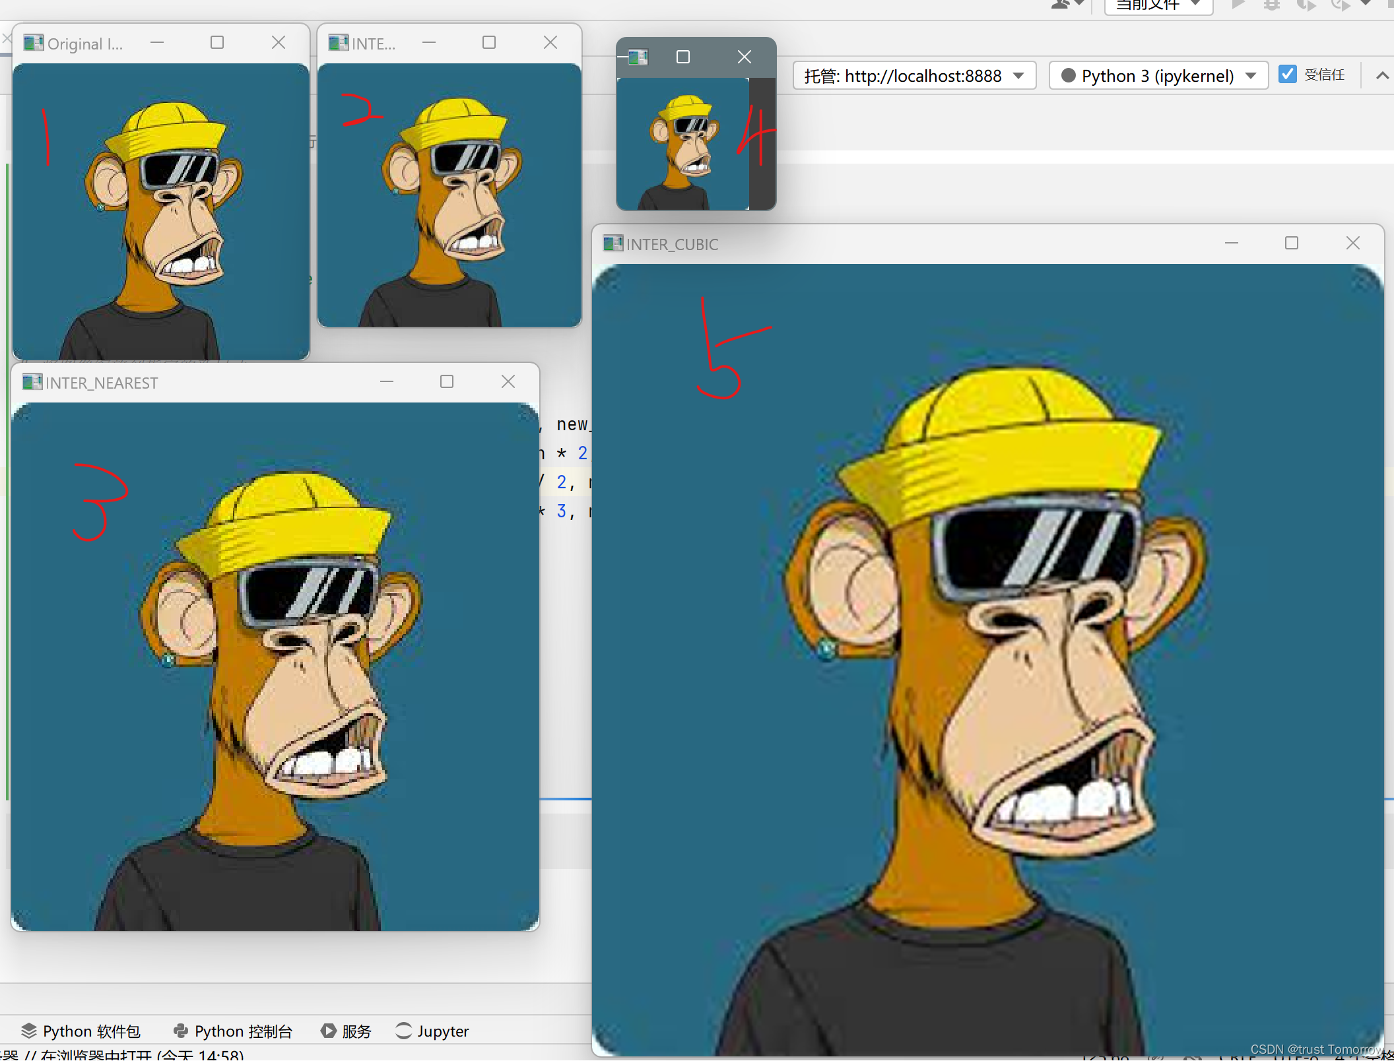Open the 当前文件 run configuration dropdown

pos(1158,5)
